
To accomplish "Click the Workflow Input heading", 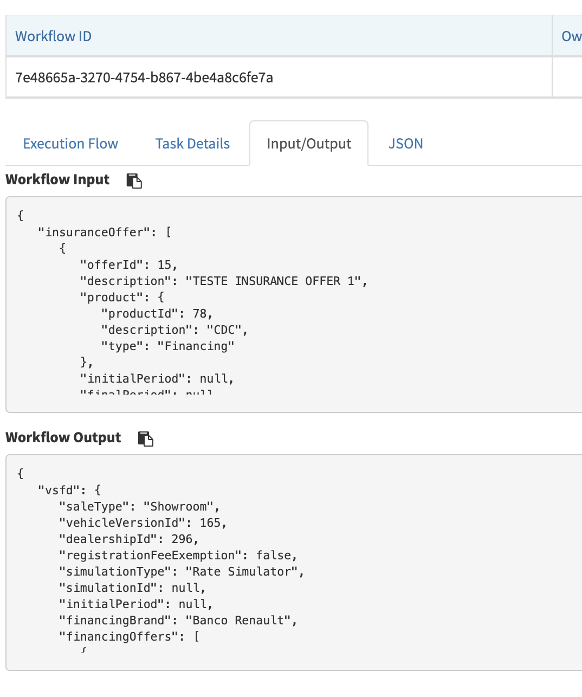I will point(57,179).
